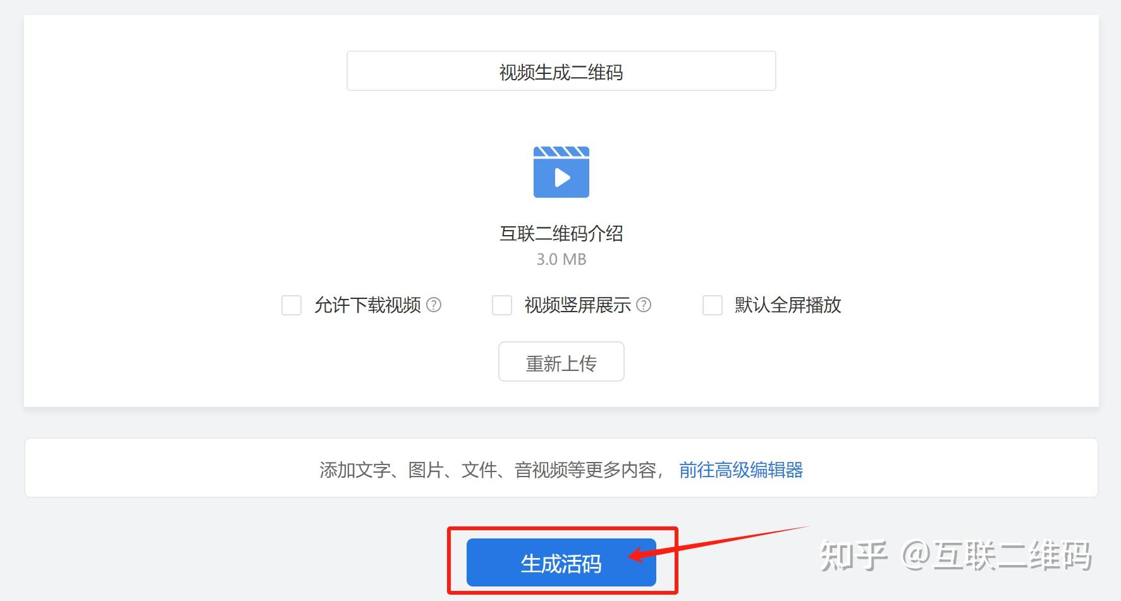Enable the 允许下载视频 checkbox
The height and width of the screenshot is (601, 1121).
[x=291, y=305]
